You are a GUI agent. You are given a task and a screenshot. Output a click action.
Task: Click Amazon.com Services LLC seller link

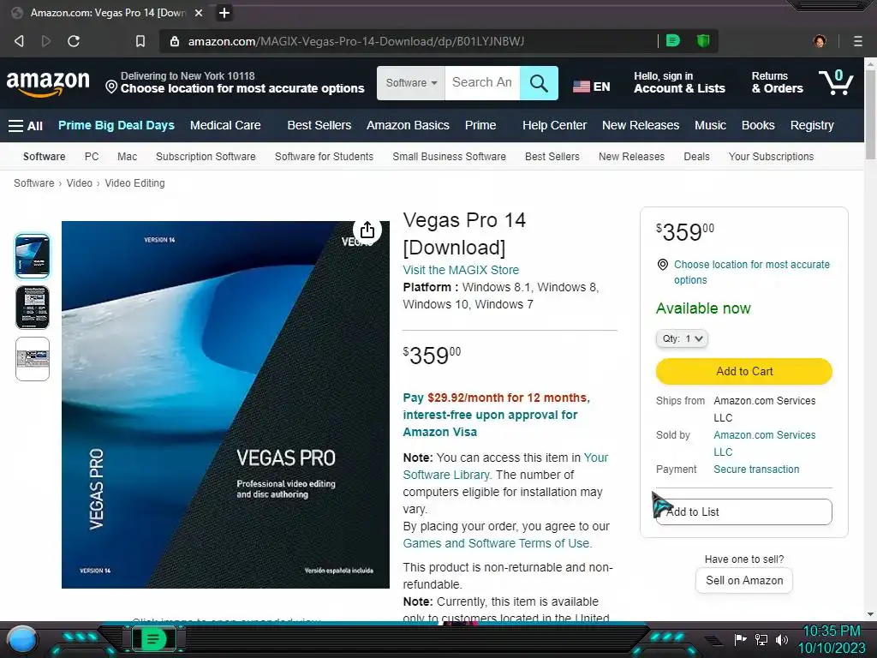[764, 443]
